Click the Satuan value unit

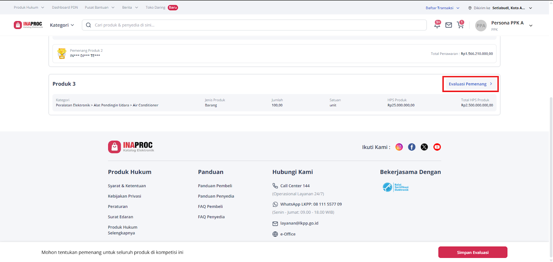point(333,105)
